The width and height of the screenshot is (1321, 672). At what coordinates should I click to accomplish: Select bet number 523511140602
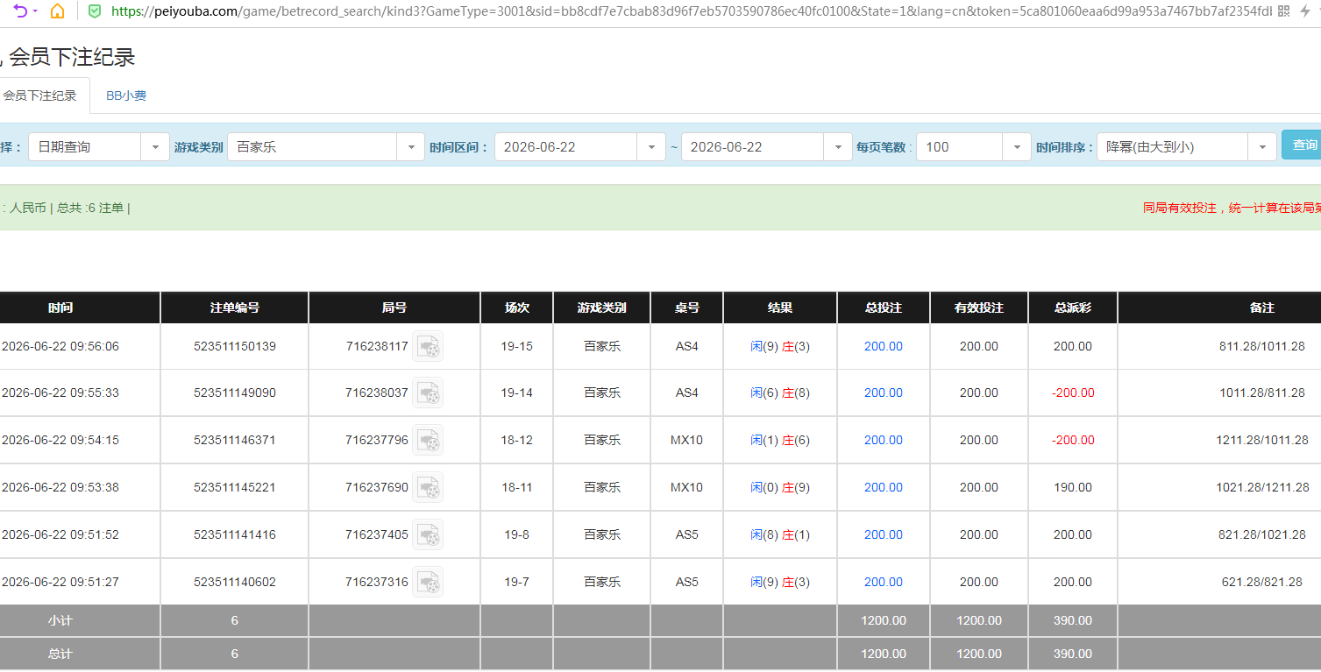pyautogui.click(x=235, y=582)
